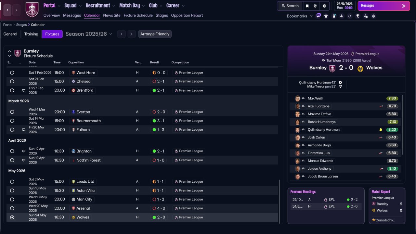Viewport: 416px width, 234px height.
Task: Click the Wolves crest in match summary
Action: [360, 68]
